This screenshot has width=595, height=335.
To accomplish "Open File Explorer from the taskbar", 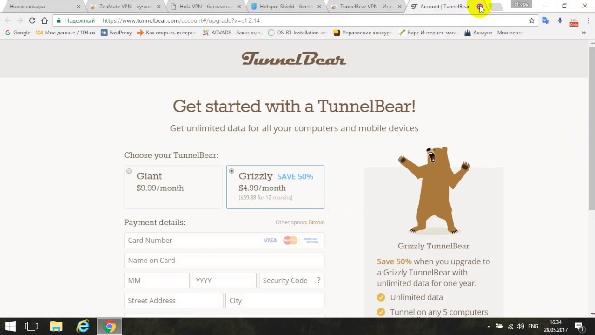I will [x=56, y=326].
